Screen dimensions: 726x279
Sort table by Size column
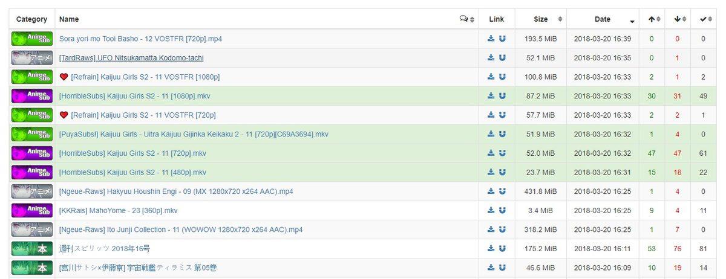[540, 19]
